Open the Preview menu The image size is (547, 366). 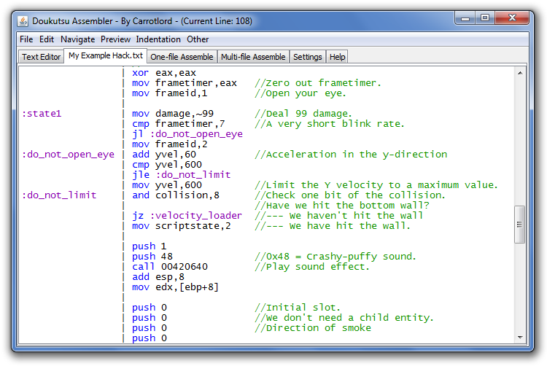coord(115,39)
